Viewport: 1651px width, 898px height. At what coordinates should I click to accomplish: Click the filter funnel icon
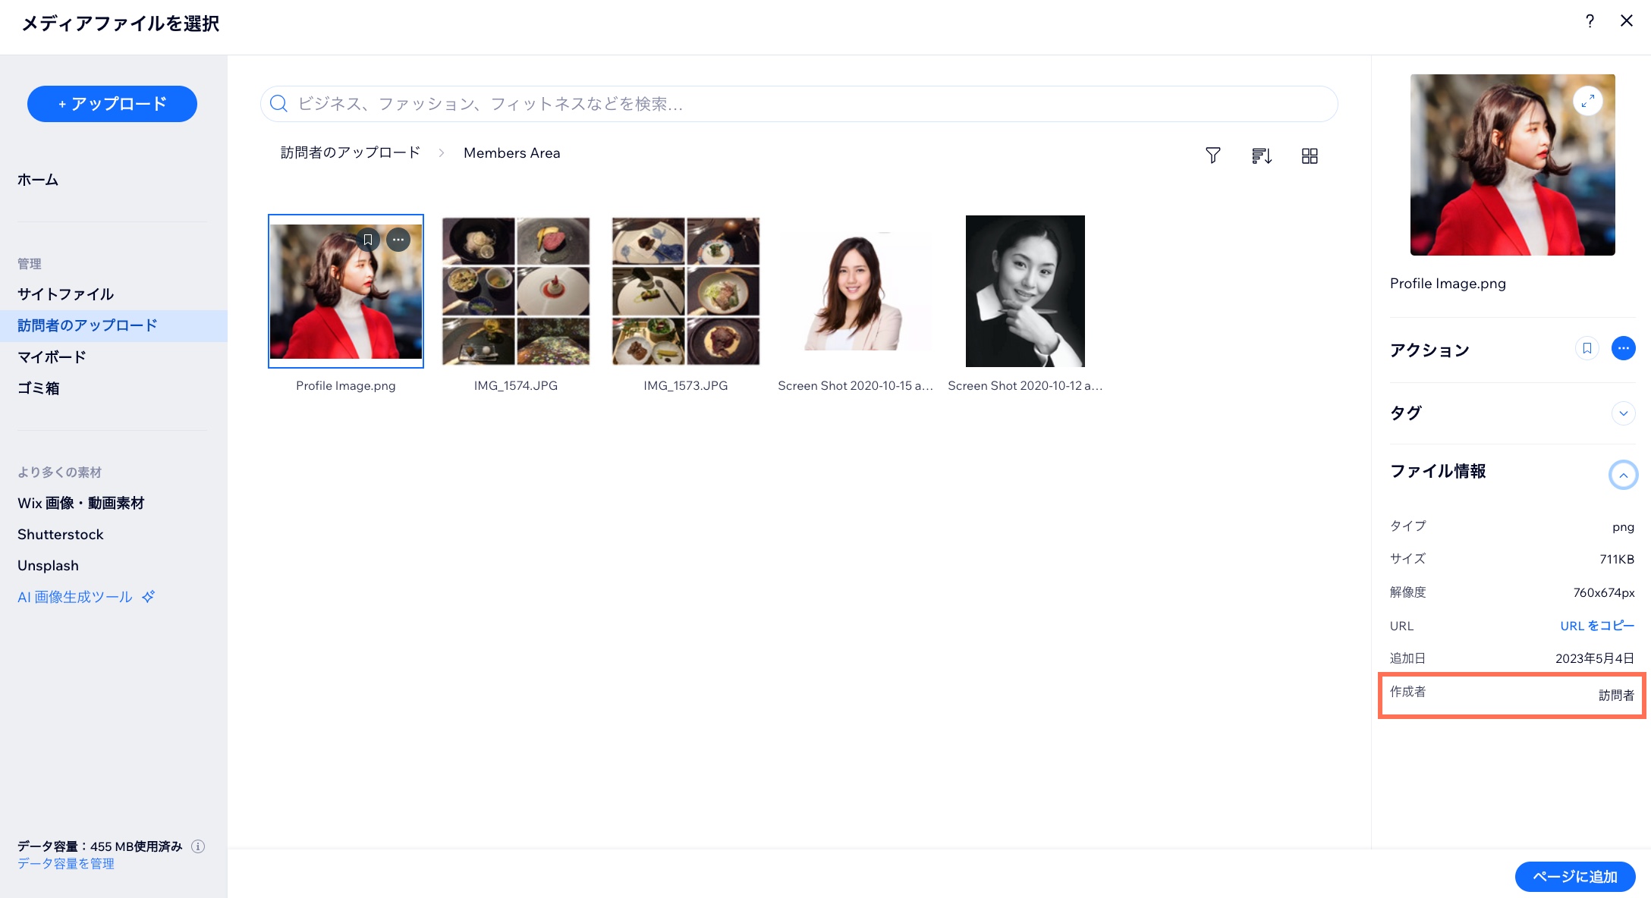click(x=1212, y=155)
